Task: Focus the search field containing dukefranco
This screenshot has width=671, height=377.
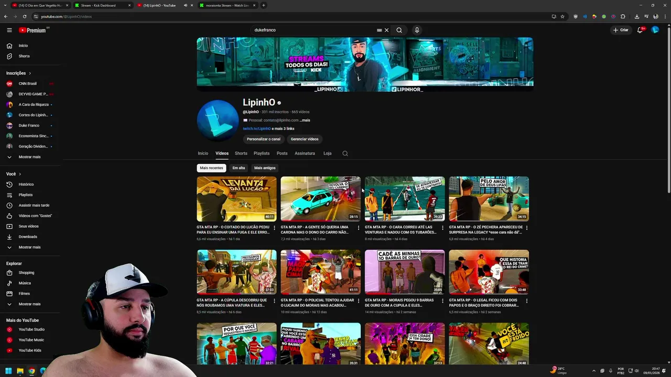Action: [x=315, y=30]
